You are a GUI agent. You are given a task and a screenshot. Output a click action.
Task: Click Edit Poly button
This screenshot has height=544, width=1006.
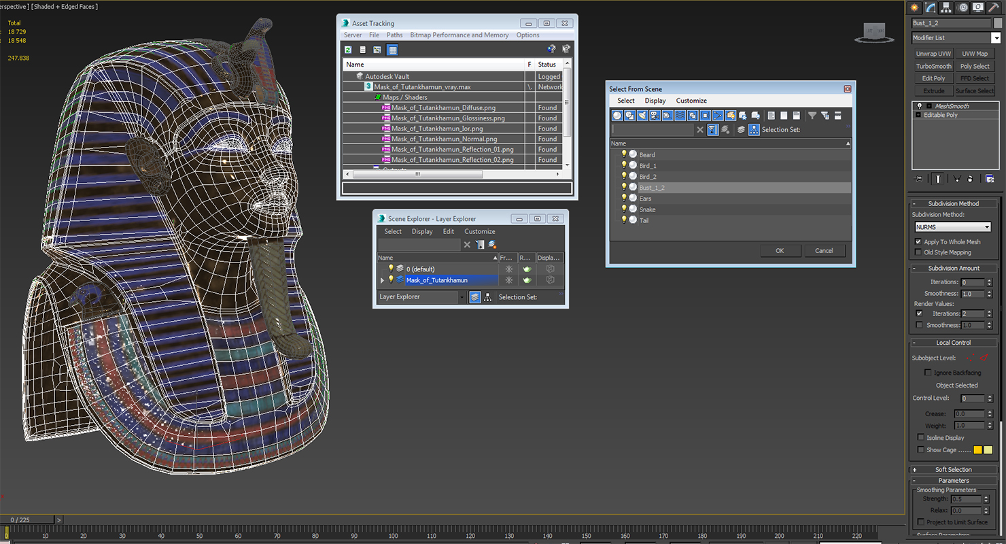933,79
